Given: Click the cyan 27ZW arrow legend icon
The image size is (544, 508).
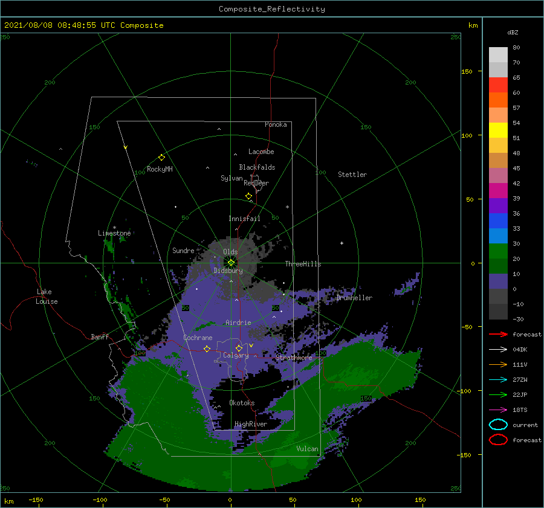Looking at the screenshot, I should pyautogui.click(x=498, y=380).
